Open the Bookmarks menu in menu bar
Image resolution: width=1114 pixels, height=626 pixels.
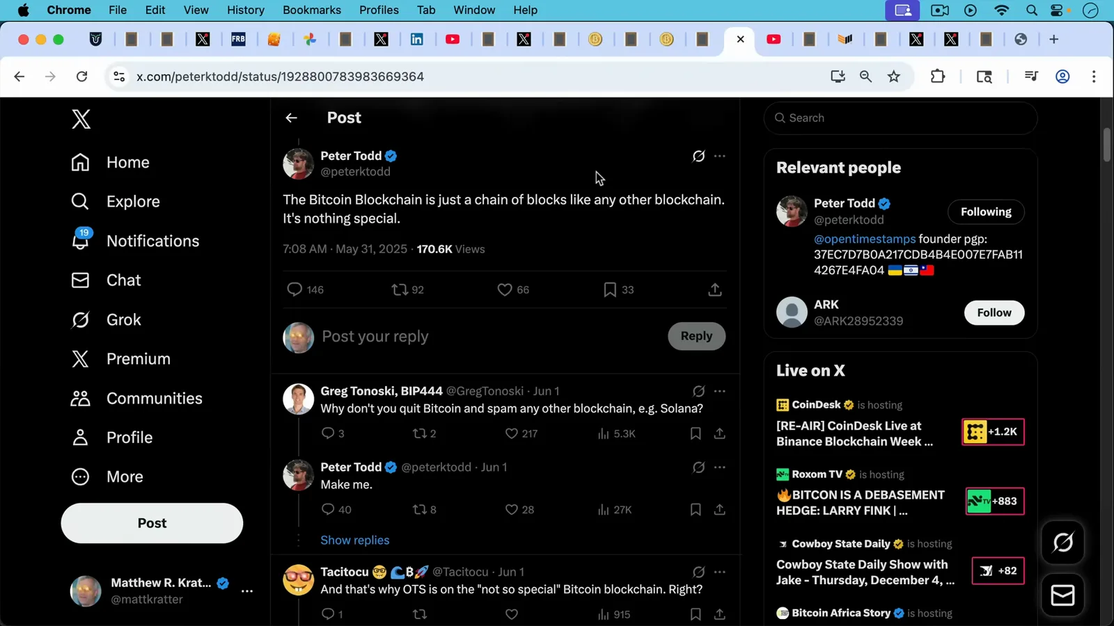pyautogui.click(x=312, y=10)
